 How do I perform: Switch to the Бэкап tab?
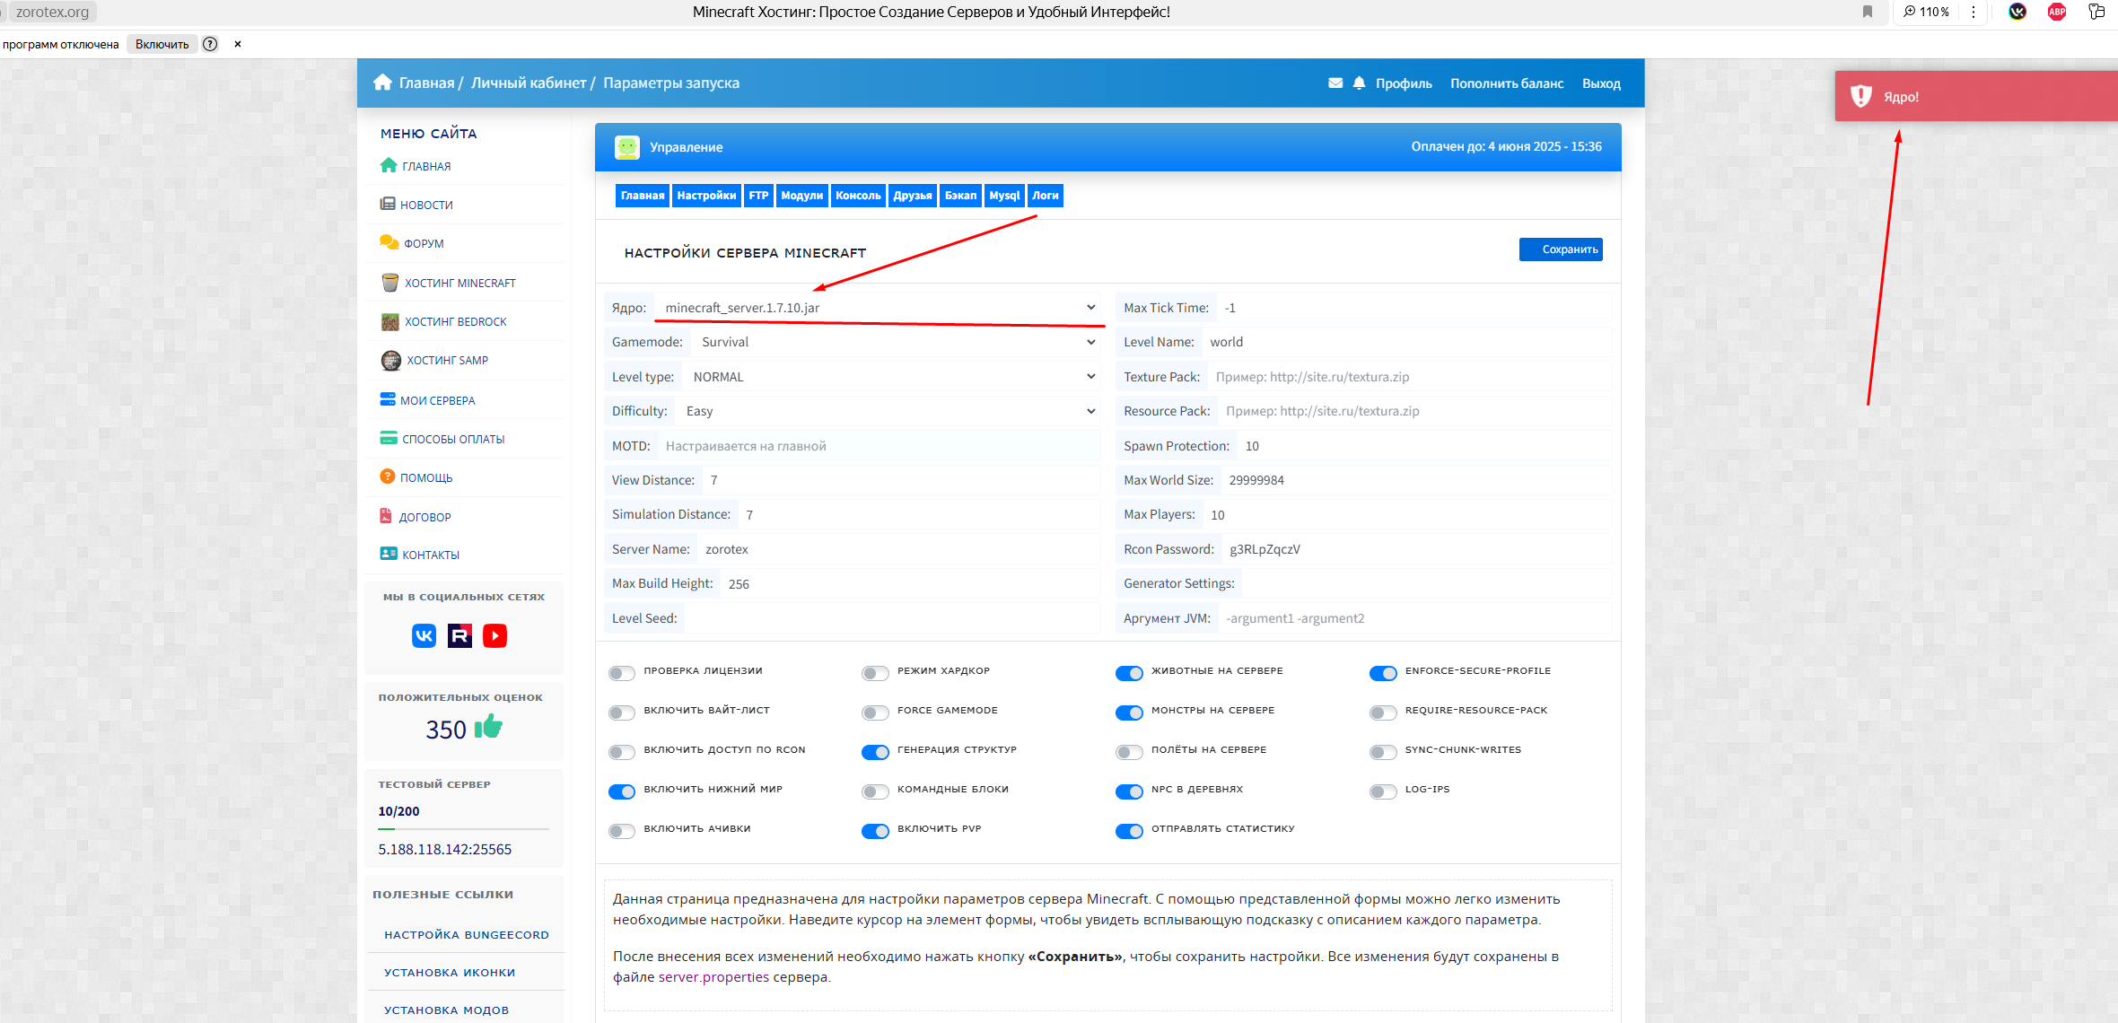coord(960,195)
